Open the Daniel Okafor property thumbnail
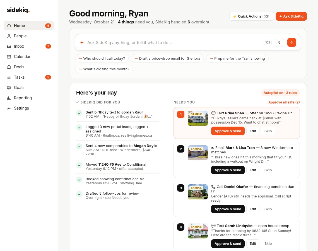 pyautogui.click(x=198, y=192)
